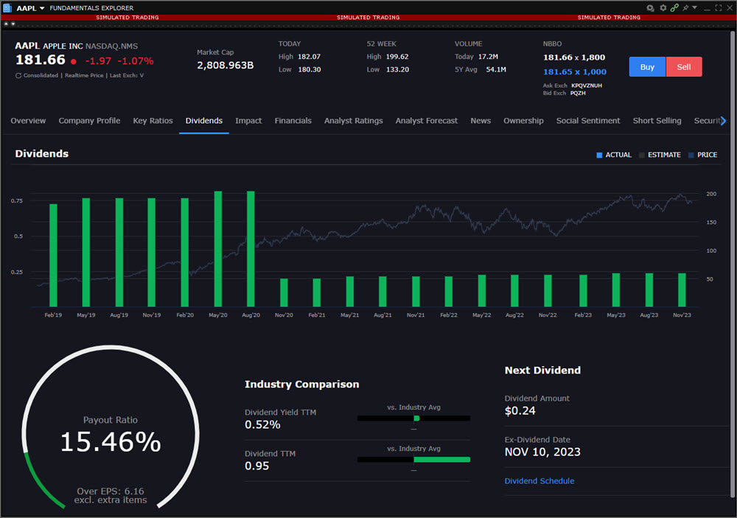This screenshot has width=737, height=518.
Task: Toggle the ACTUAL legend series
Action: pos(614,155)
